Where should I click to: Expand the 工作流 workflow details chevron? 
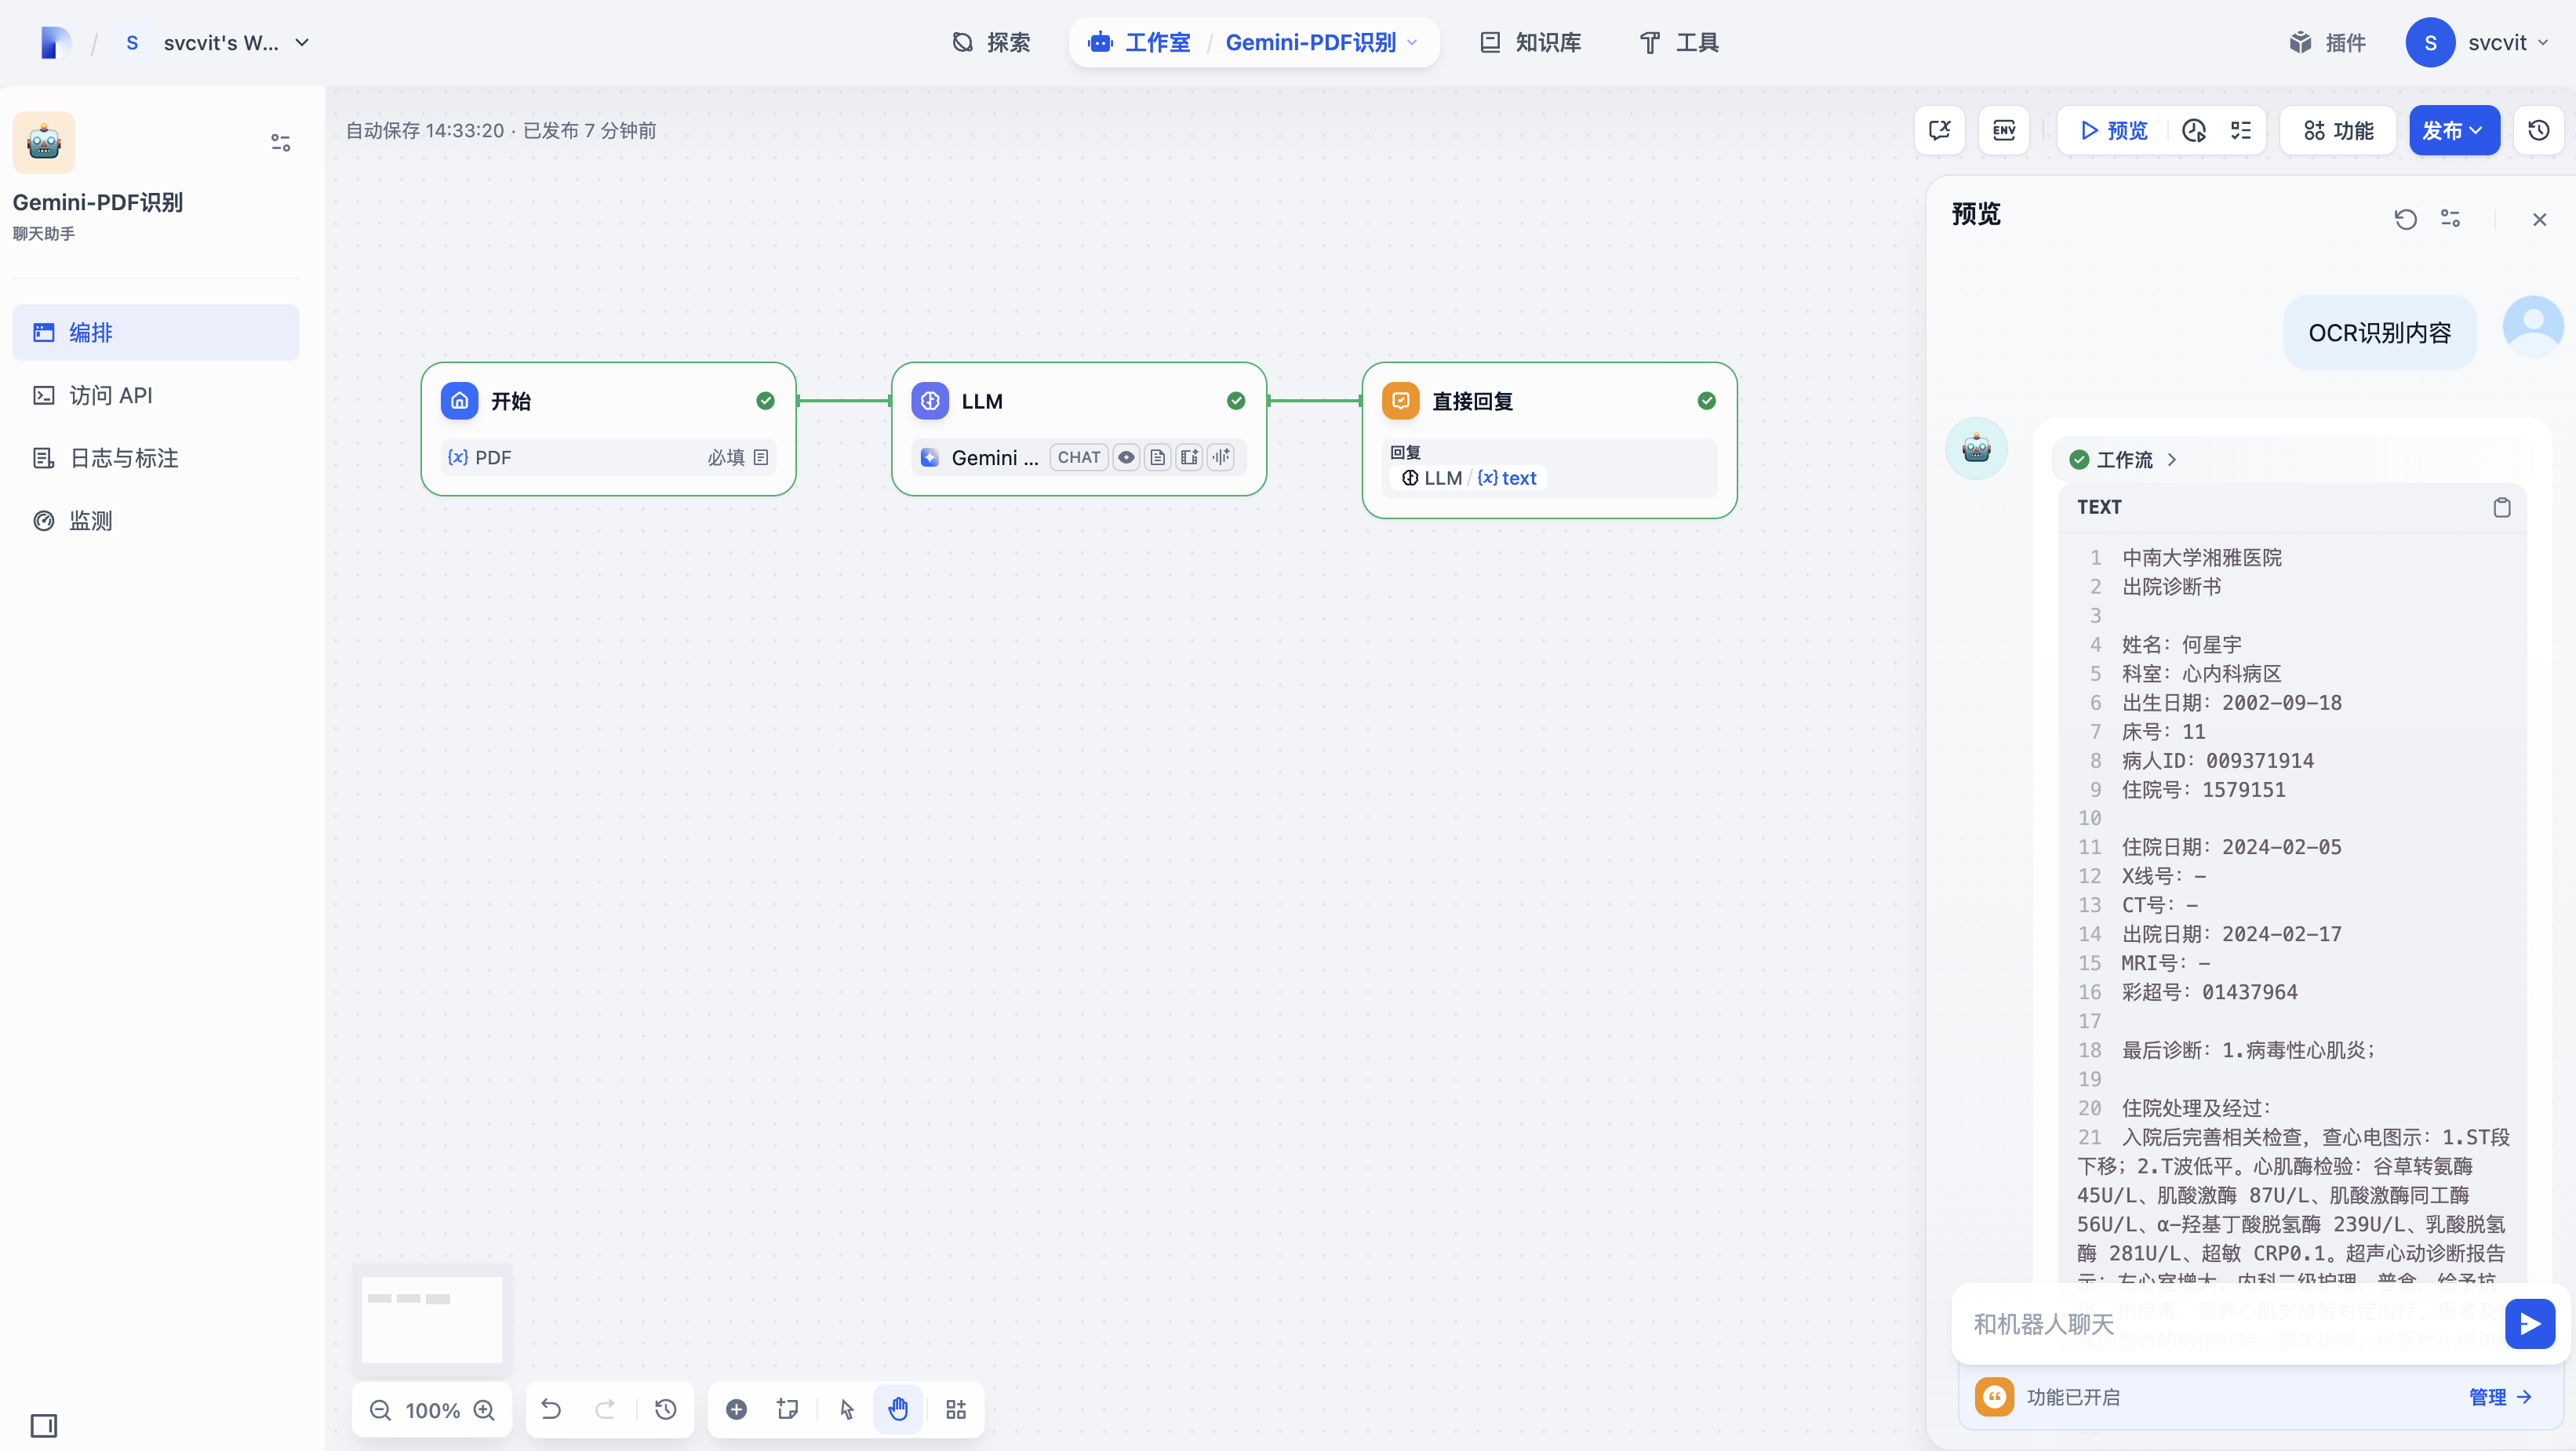coord(2171,459)
